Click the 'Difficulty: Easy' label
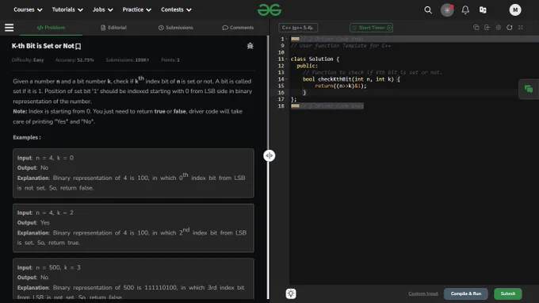The width and height of the screenshot is (539, 303). point(28,59)
